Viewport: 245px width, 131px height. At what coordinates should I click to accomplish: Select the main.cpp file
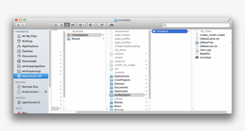pyautogui.click(x=205, y=50)
